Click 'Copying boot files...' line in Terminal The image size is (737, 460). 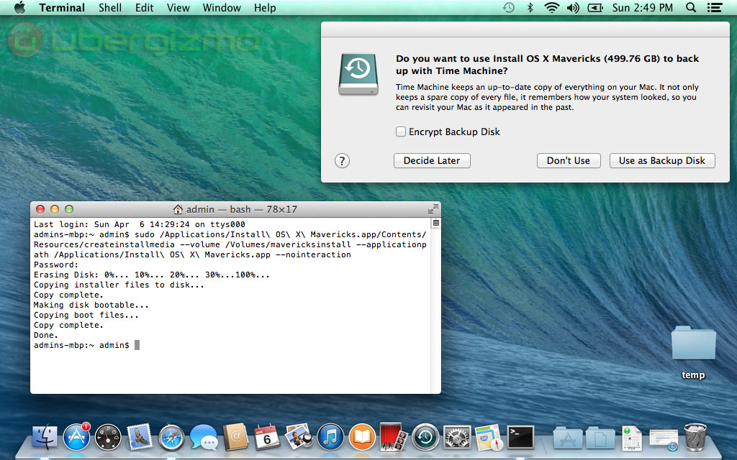point(86,315)
